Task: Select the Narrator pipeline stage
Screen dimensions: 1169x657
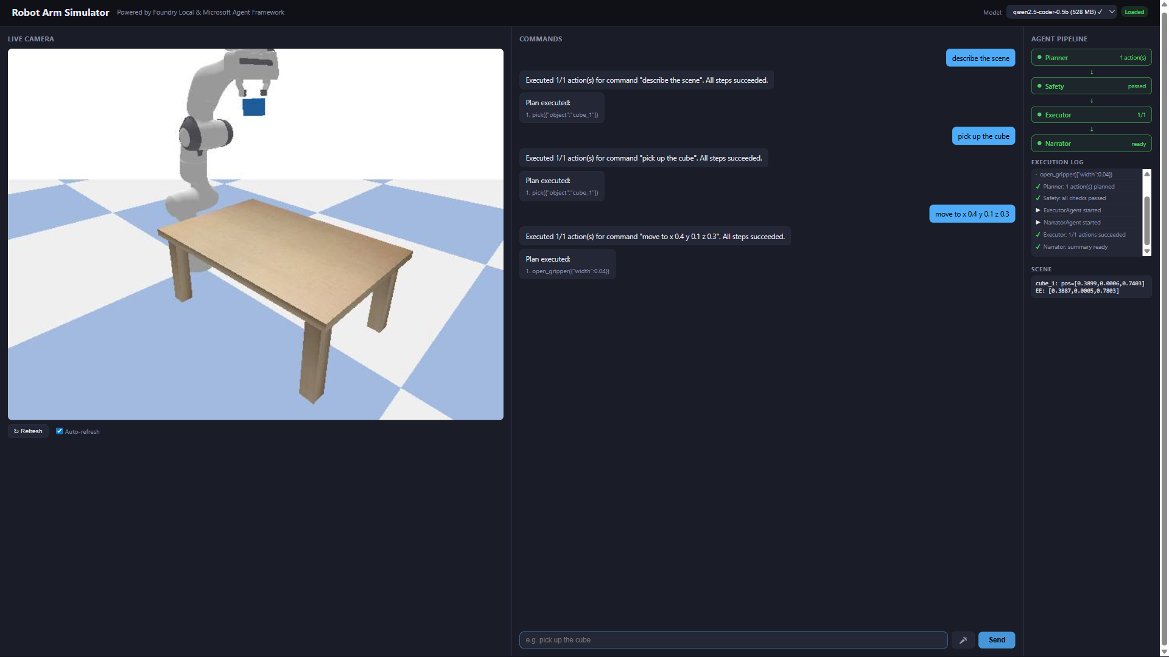Action: tap(1091, 144)
